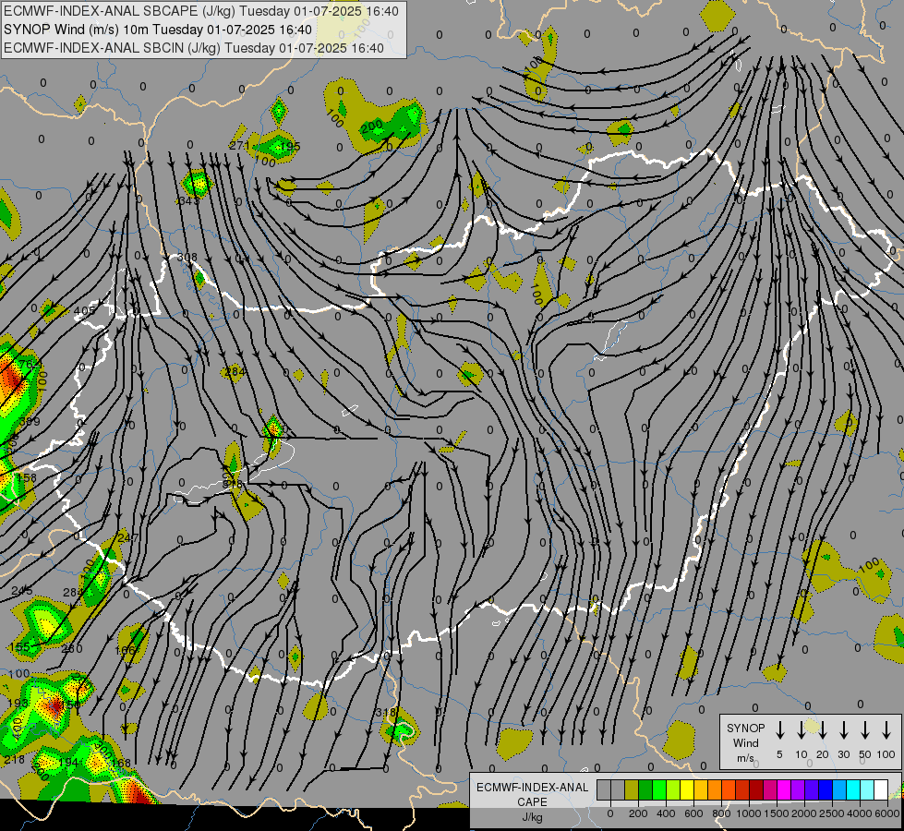Click the SBCIN title line in the header box
904x831 pixels.
[194, 48]
